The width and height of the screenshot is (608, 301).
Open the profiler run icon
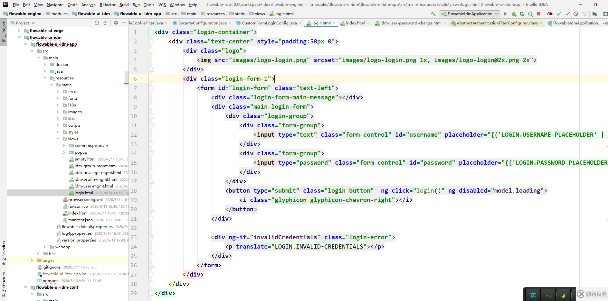click(530, 14)
